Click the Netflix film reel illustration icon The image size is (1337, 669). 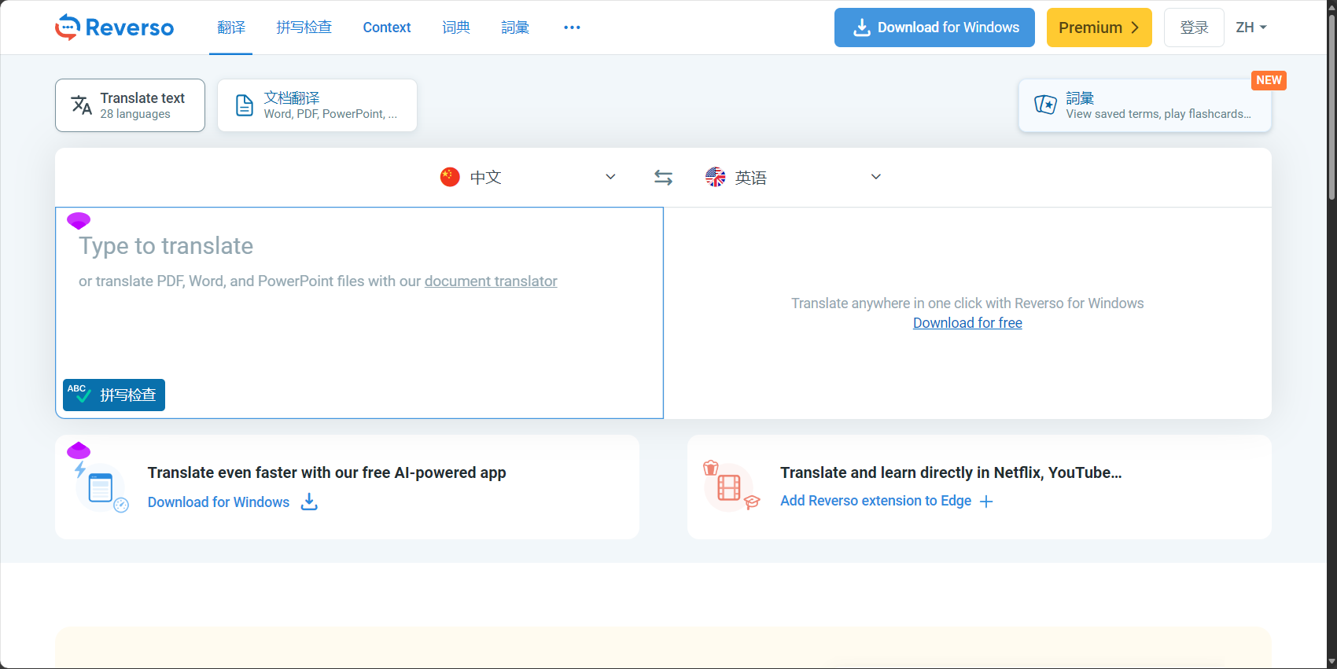click(731, 486)
